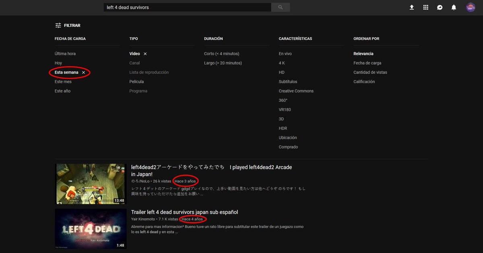Open the upload video icon
Viewport: 483px width, 253px height.
412,7
